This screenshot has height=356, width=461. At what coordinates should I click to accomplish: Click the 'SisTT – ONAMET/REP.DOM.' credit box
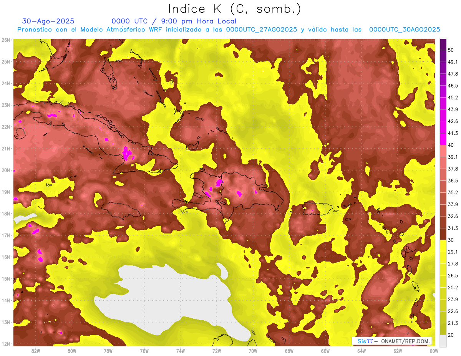click(x=392, y=341)
